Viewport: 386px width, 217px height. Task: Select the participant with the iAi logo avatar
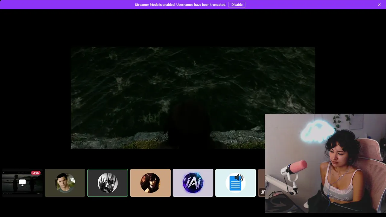coord(193,183)
